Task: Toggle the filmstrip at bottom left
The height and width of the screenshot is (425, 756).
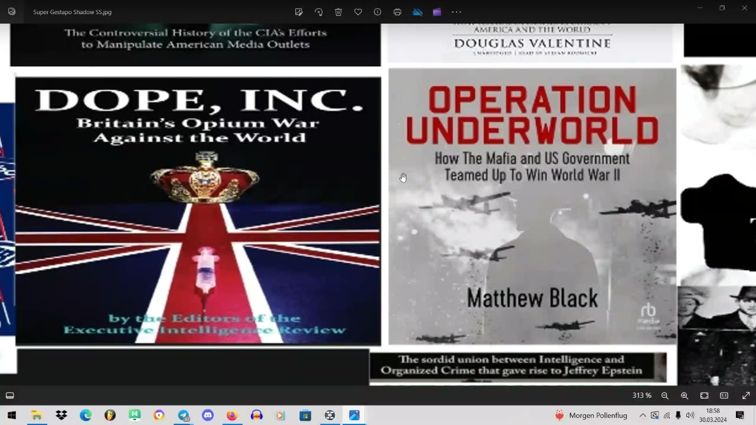Action: [x=10, y=395]
